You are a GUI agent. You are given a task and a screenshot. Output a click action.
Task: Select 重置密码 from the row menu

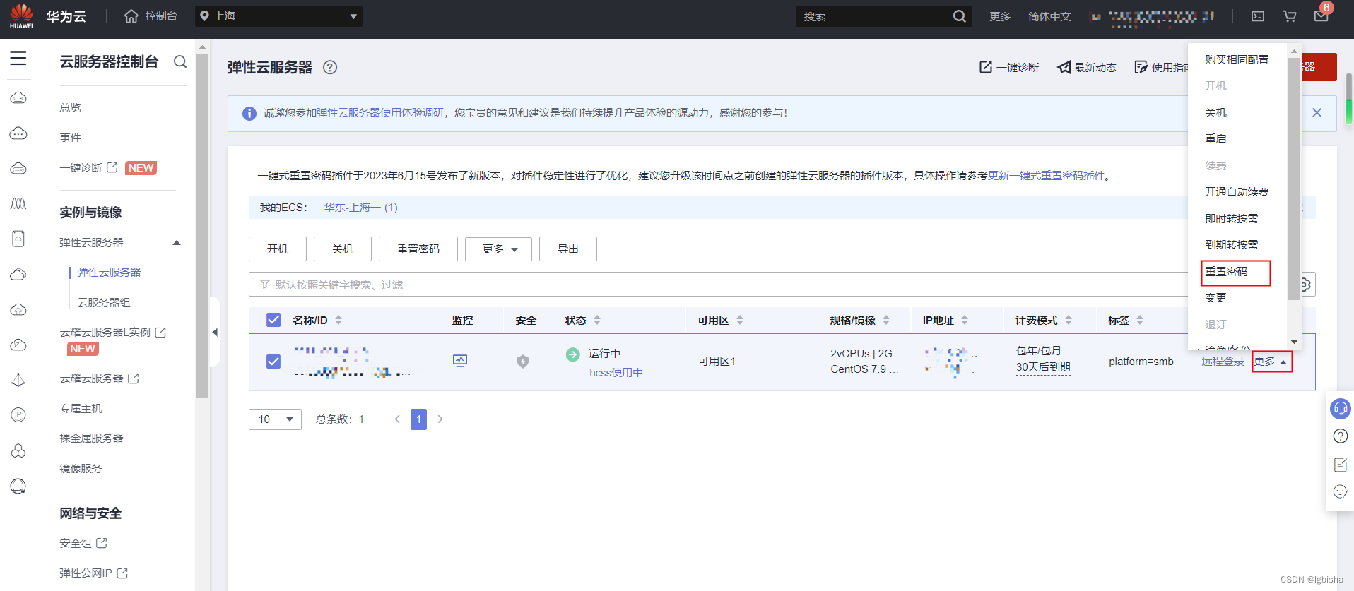[1226, 271]
